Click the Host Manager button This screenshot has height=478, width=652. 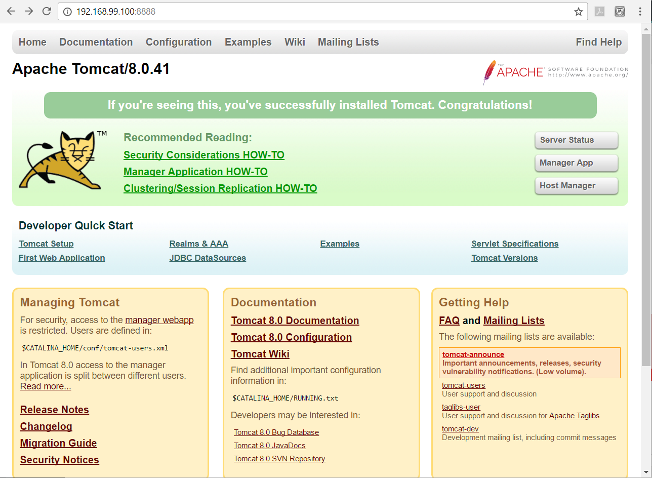tap(577, 186)
